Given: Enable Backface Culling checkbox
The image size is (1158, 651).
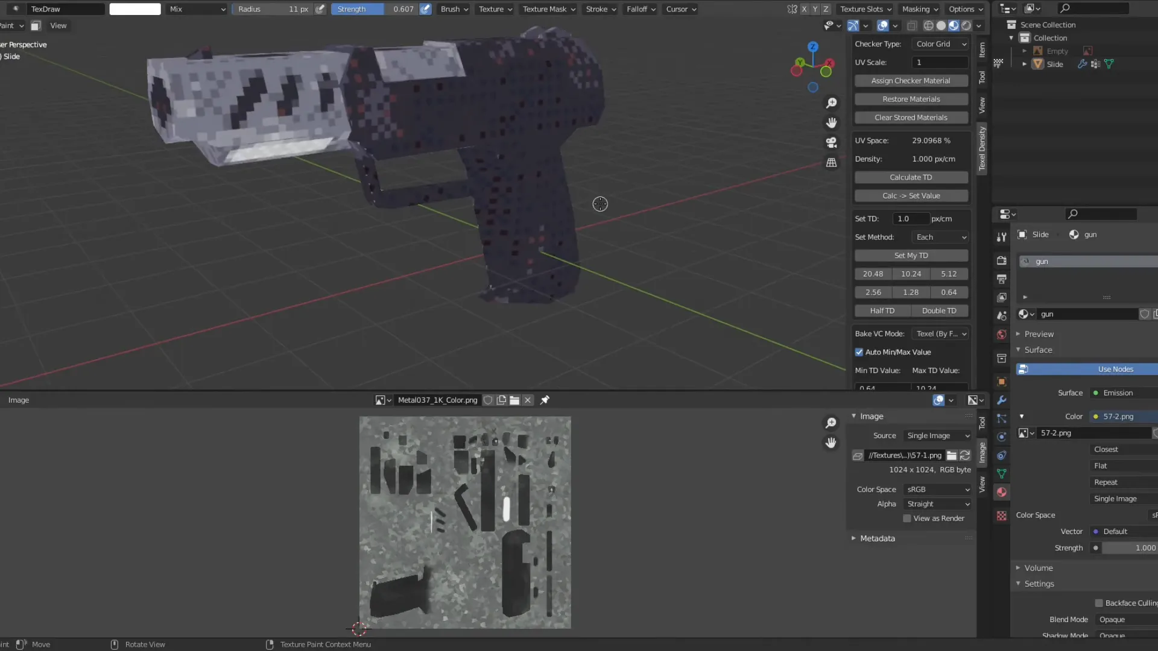Looking at the screenshot, I should click(1099, 603).
